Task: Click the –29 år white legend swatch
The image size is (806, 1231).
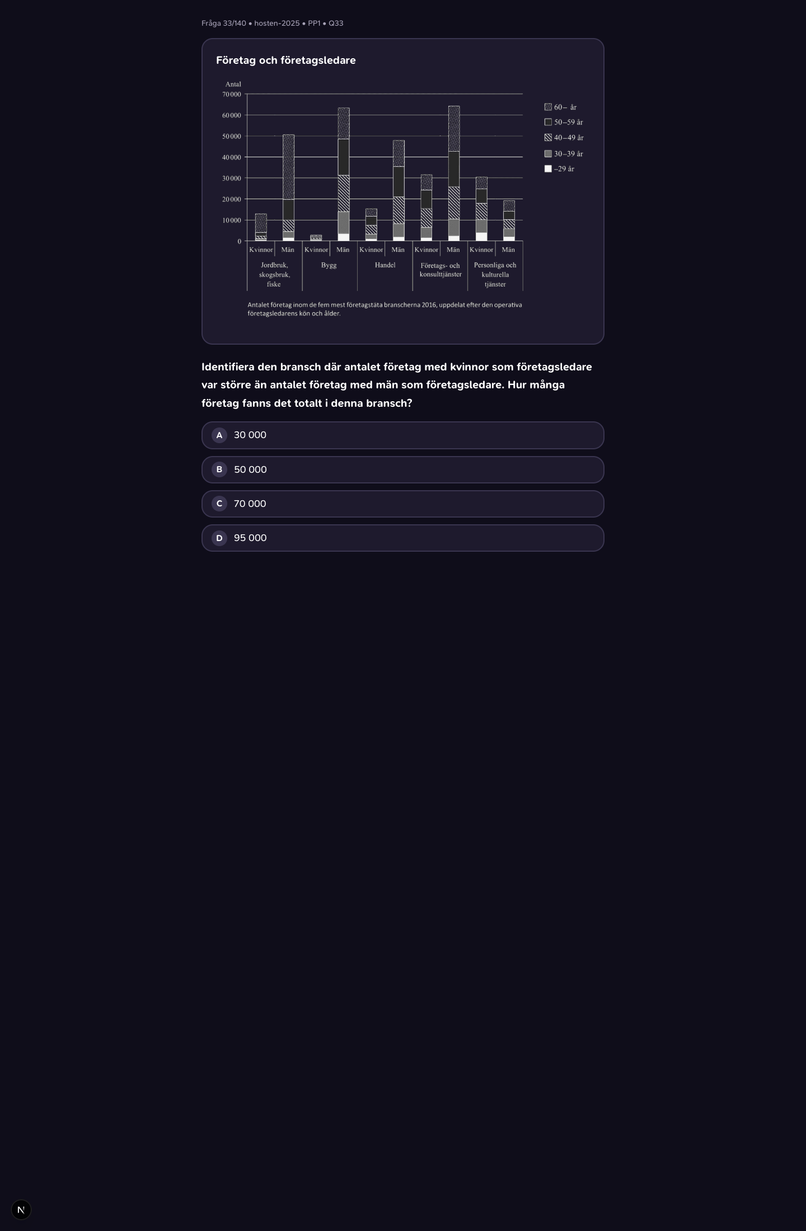Action: pyautogui.click(x=548, y=169)
